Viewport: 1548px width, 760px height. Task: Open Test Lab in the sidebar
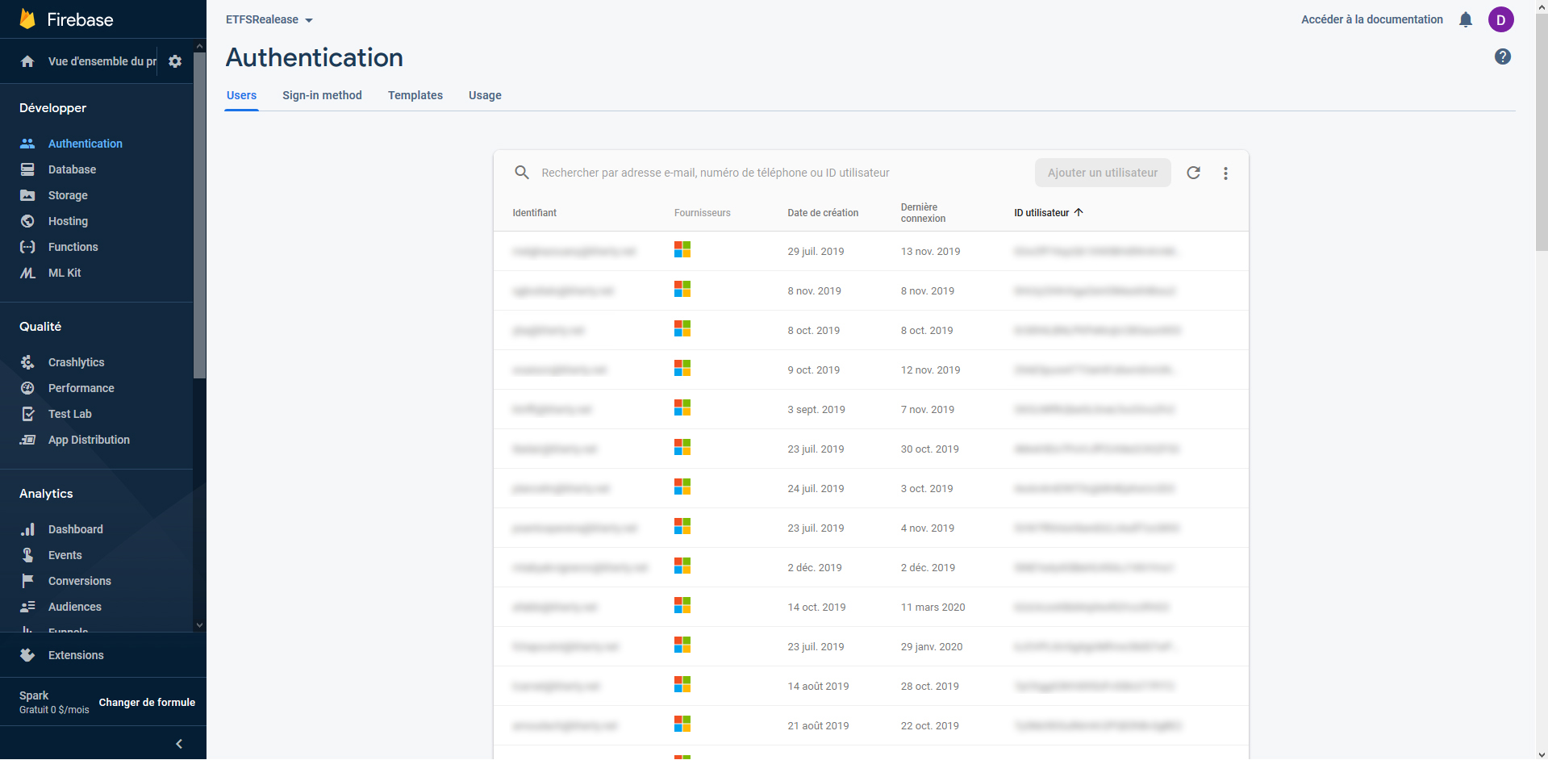[69, 414]
